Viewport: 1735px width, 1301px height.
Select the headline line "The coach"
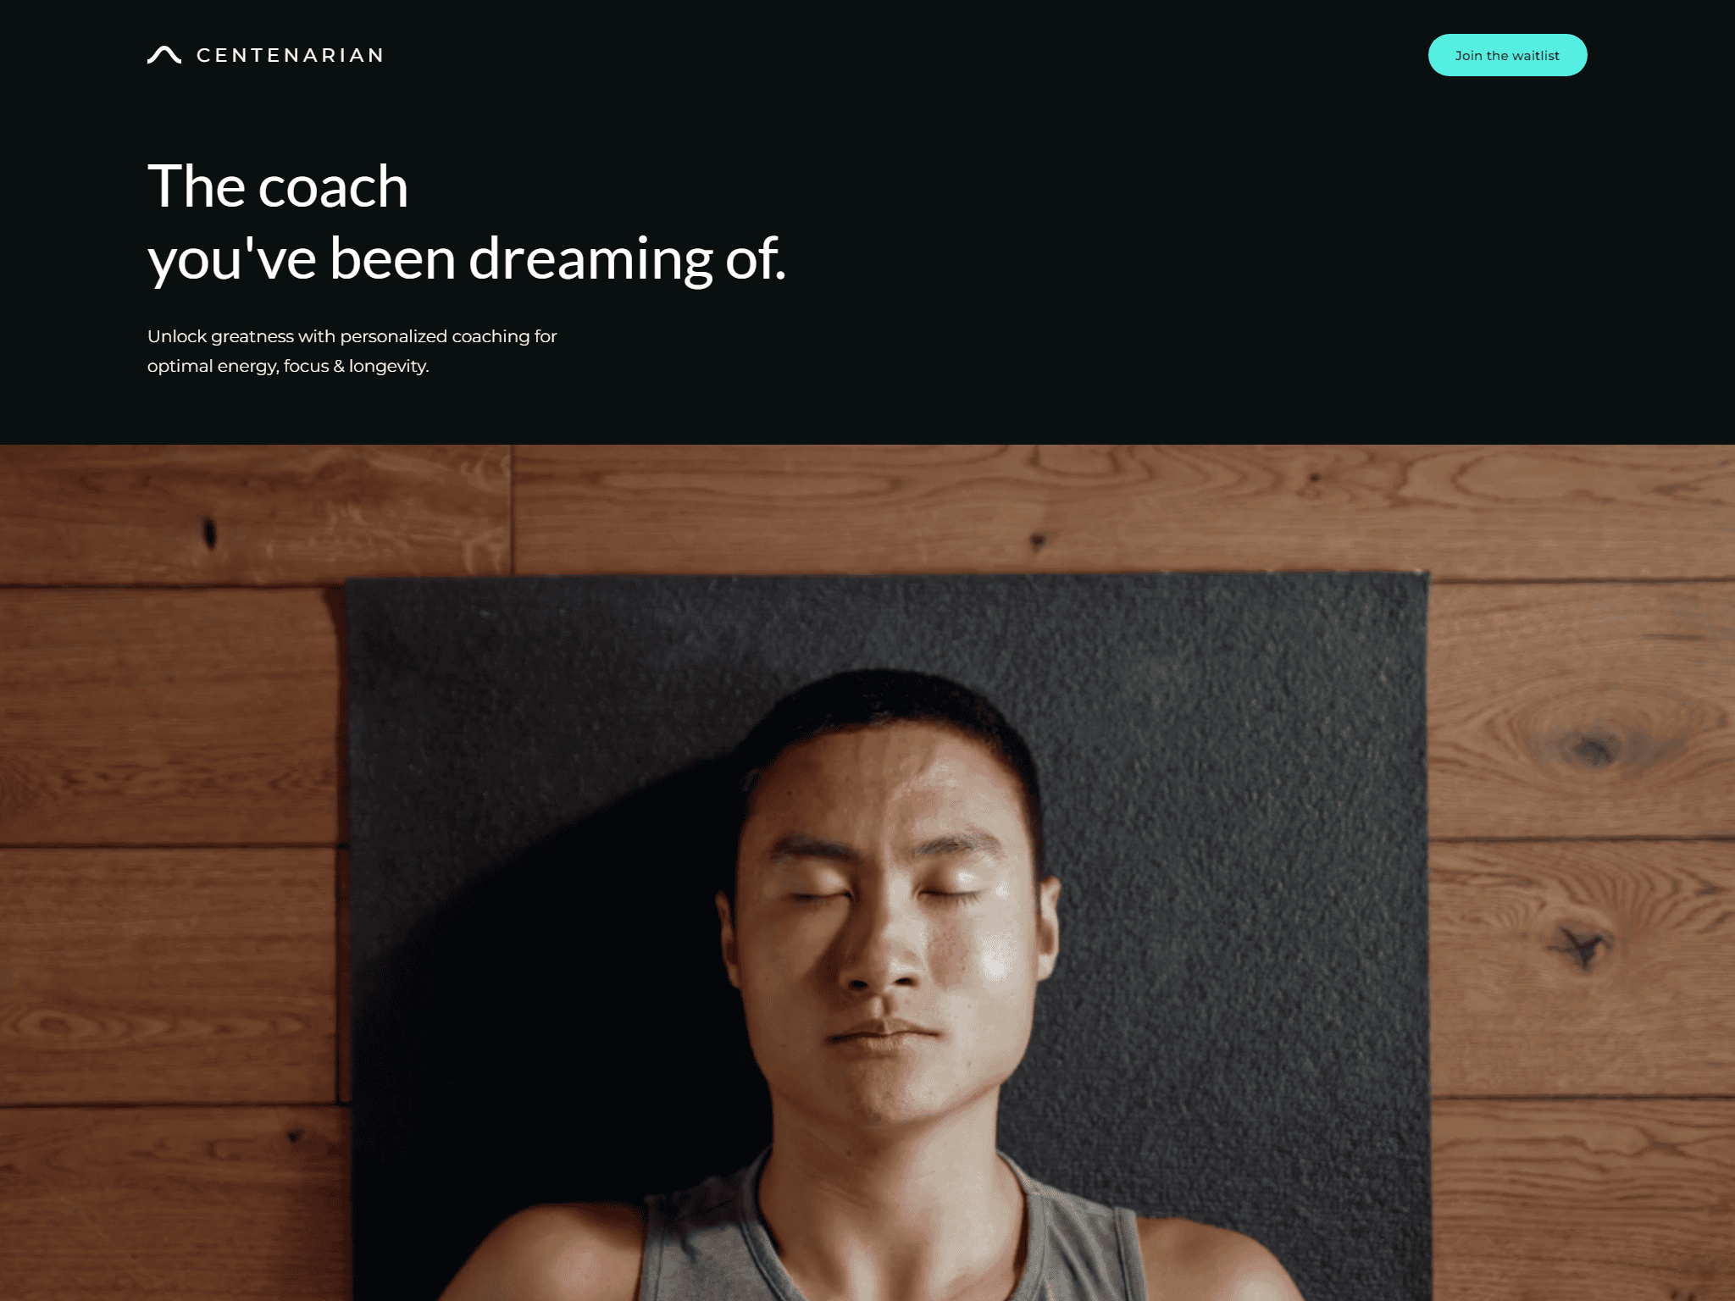(278, 186)
